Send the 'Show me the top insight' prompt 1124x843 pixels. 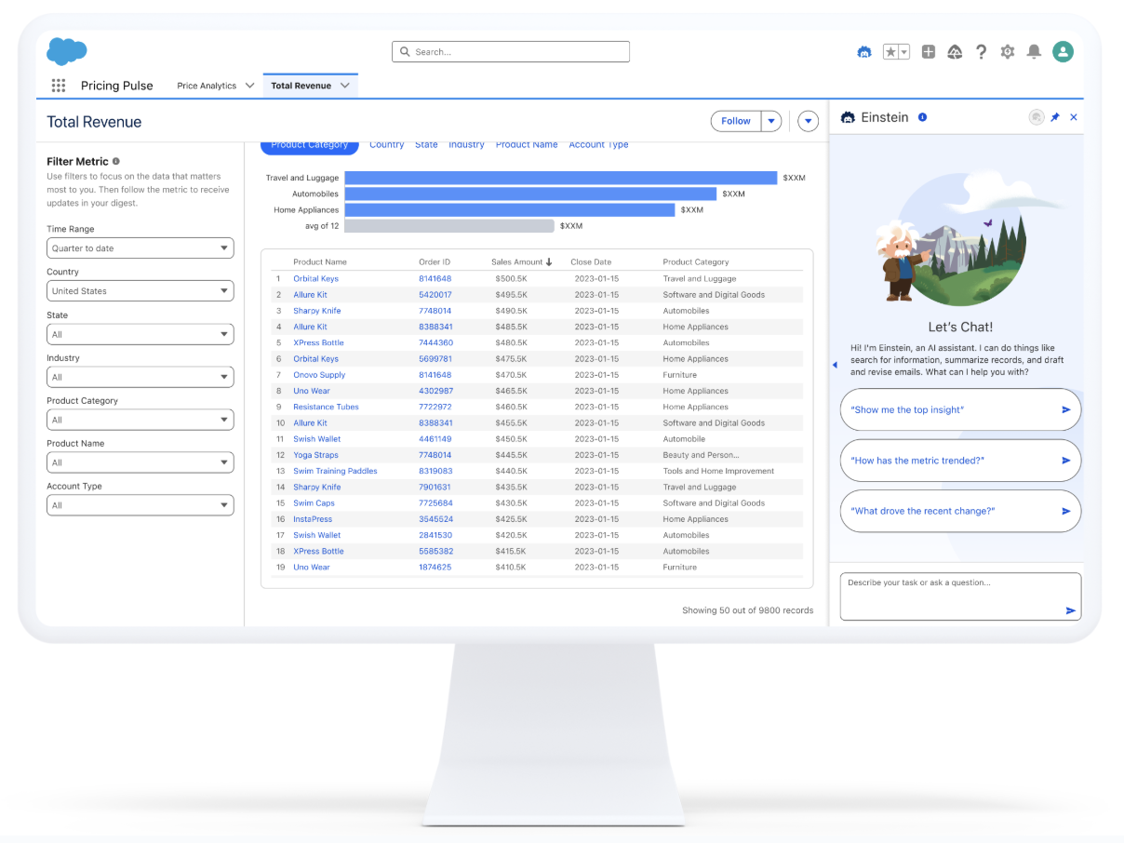(1066, 409)
